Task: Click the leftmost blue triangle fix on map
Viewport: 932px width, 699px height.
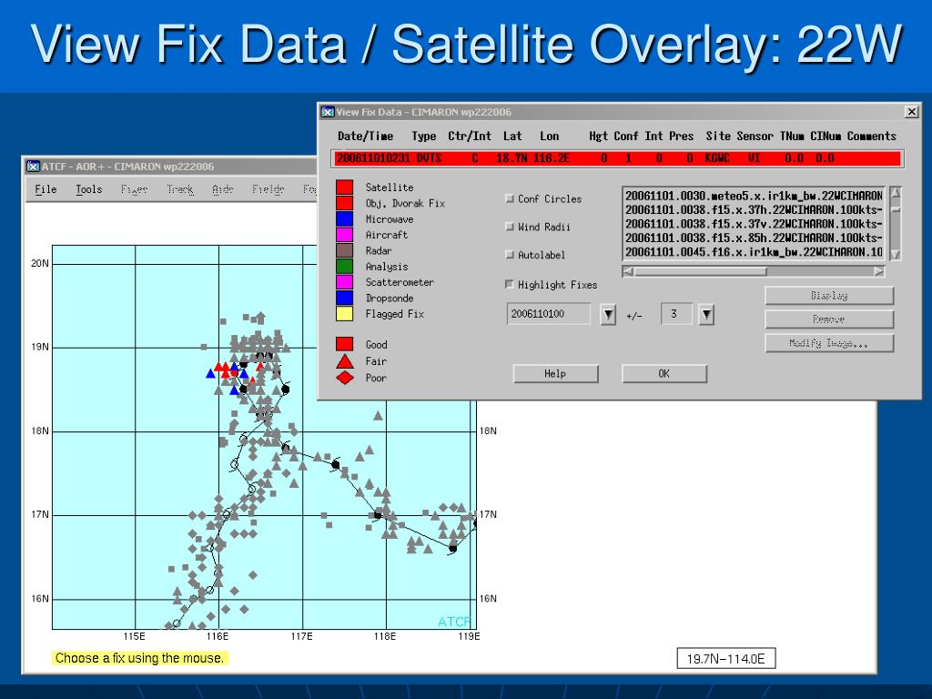Action: point(210,374)
